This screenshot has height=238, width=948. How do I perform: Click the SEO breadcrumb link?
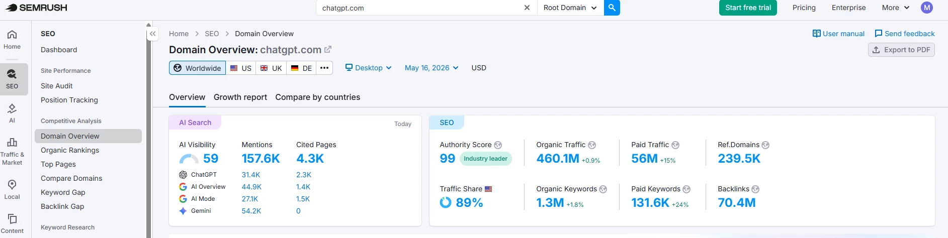tap(212, 34)
